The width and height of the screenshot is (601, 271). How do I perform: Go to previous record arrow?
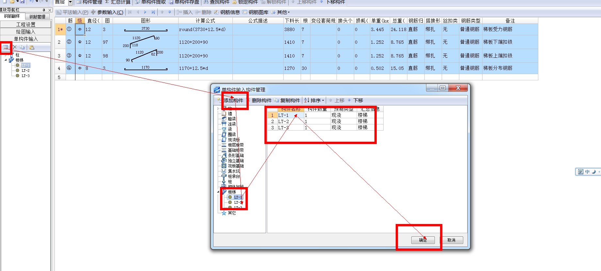pos(138,12)
